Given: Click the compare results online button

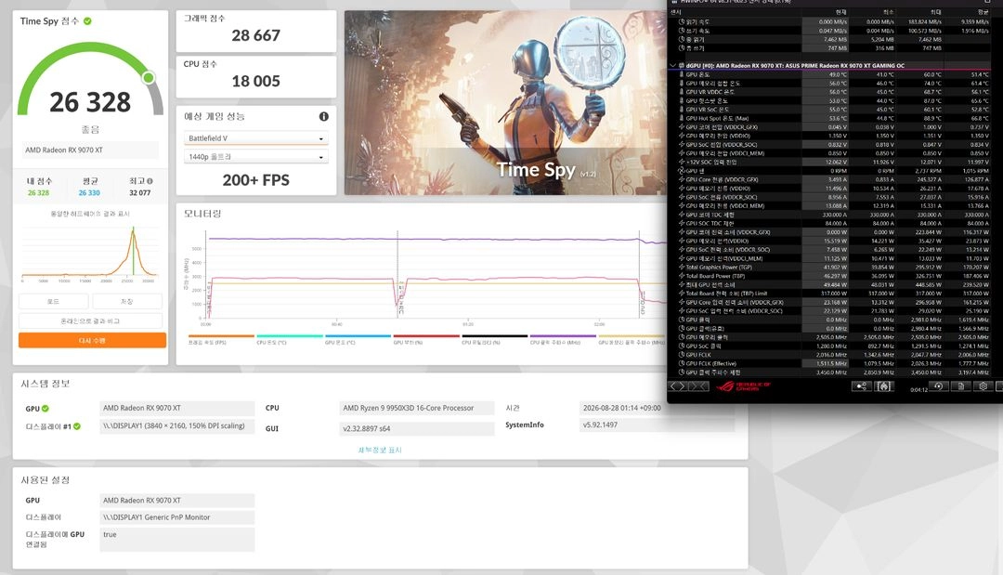Looking at the screenshot, I should (x=90, y=321).
